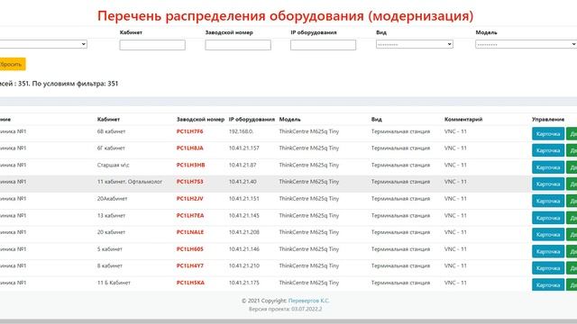
Task: Open the leftmost filter dropdown before Кабинет
Action: pyautogui.click(x=43, y=44)
